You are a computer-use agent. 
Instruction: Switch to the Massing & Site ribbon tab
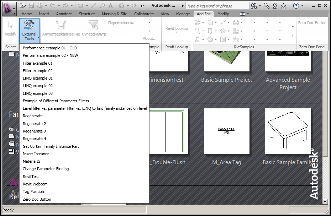(x=114, y=14)
